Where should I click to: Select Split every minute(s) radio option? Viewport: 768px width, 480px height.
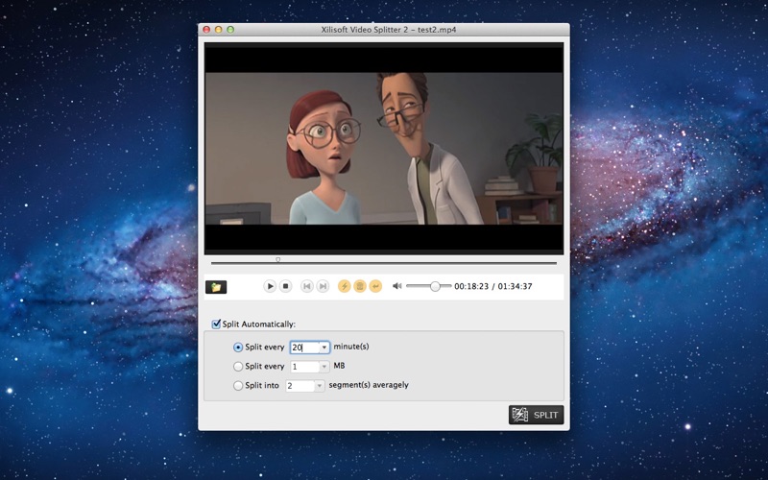[x=238, y=348]
